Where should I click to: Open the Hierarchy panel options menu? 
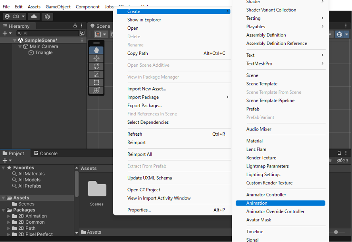pyautogui.click(x=81, y=26)
